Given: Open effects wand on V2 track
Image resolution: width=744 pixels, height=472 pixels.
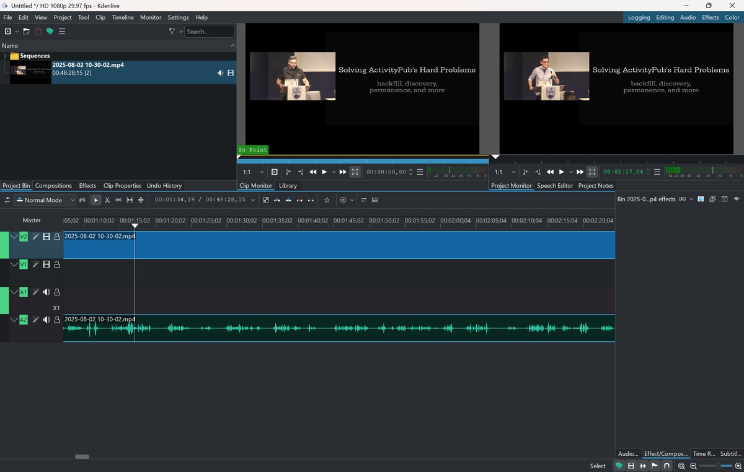Looking at the screenshot, I should tap(35, 237).
